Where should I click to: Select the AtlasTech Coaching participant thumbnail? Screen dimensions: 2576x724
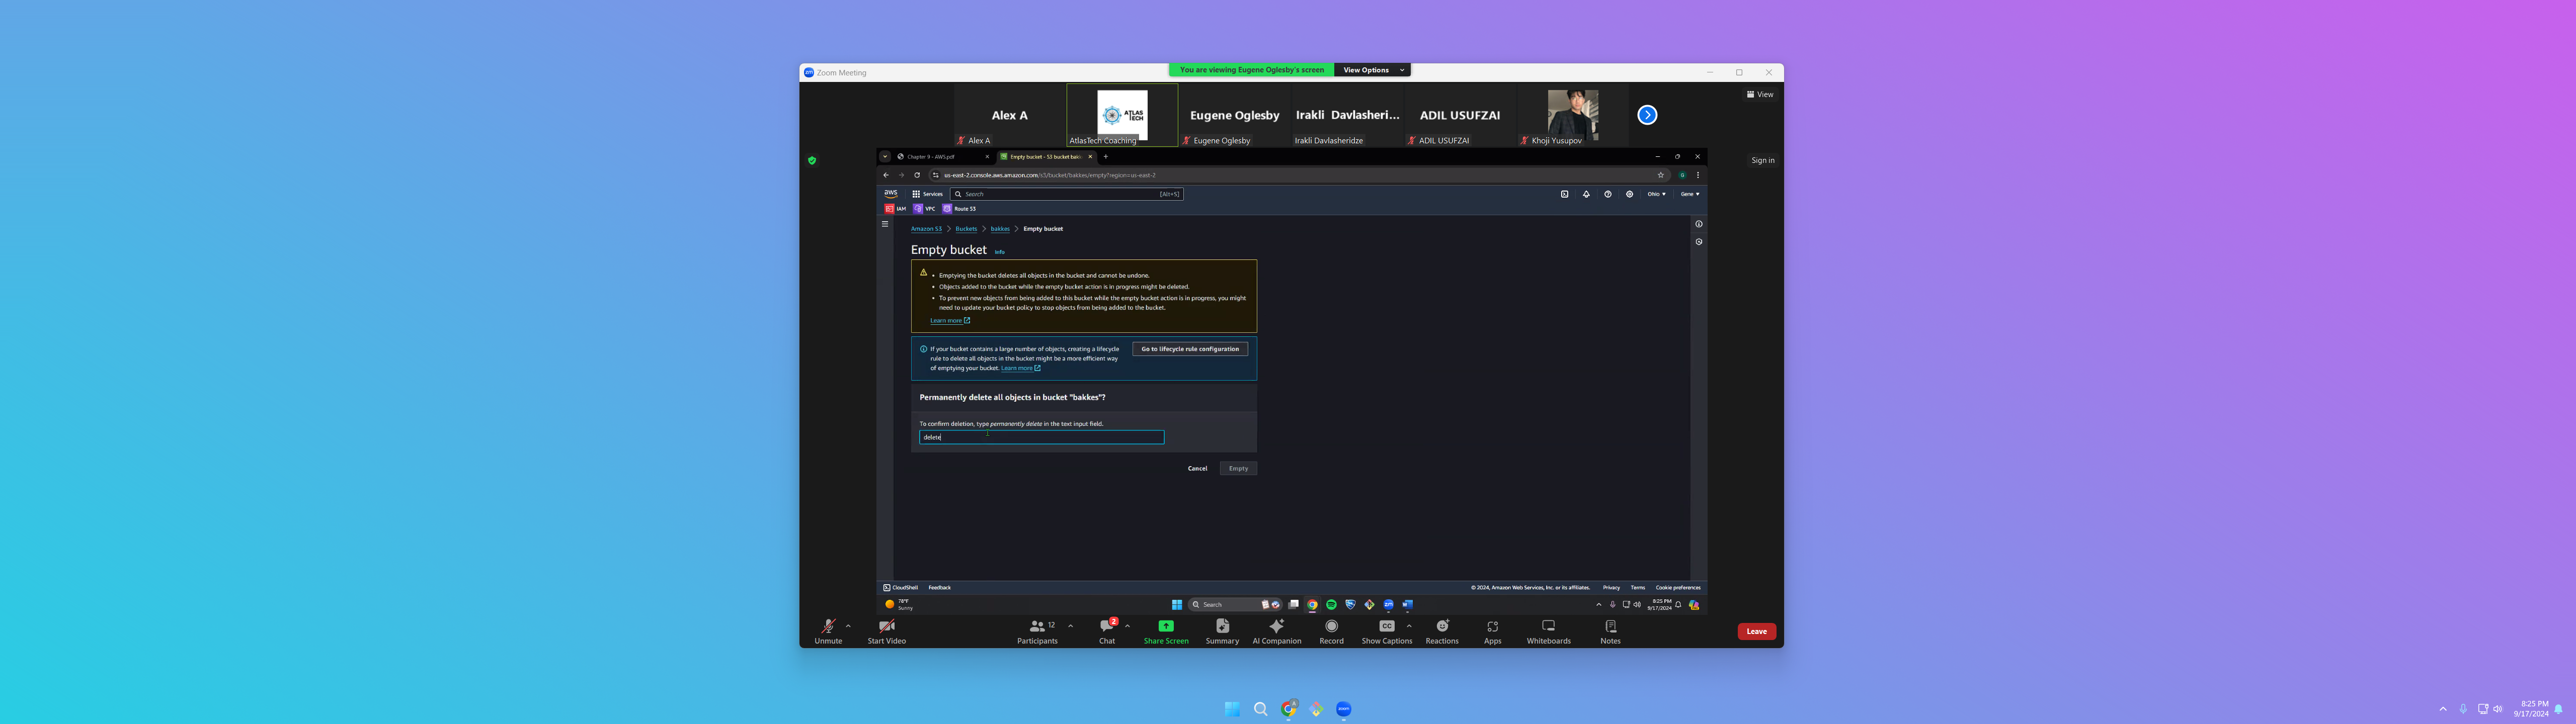[x=1122, y=115]
